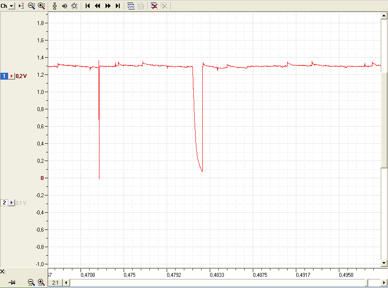Click the waveform window icon
The image size is (388, 288).
pyautogui.click(x=131, y=6)
